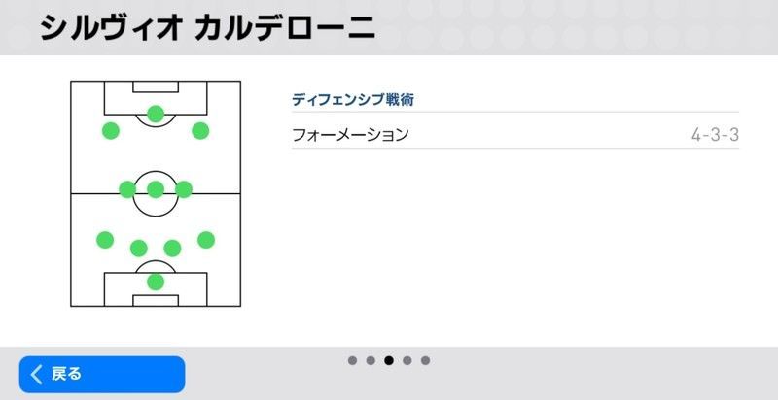
Task: Click the right-side midfielder dot
Action: pyautogui.click(x=184, y=189)
